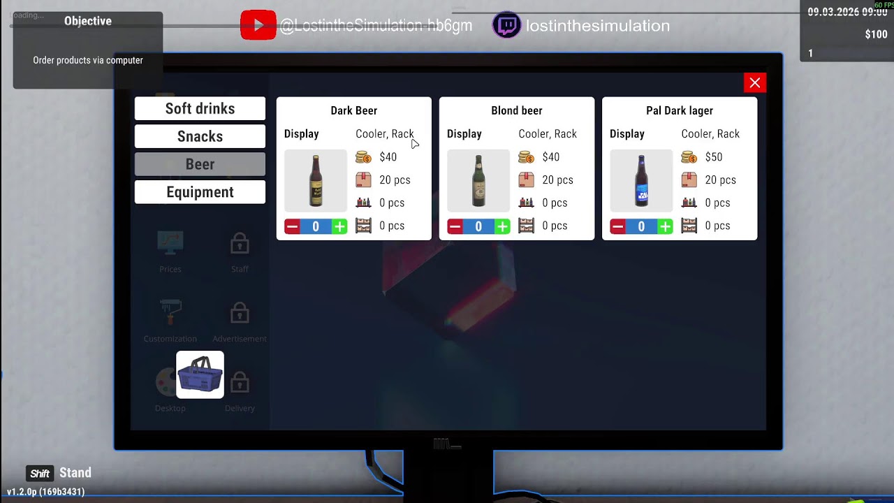Click the Blond beer storage shelf icon
The height and width of the screenshot is (503, 894).
pos(526,226)
